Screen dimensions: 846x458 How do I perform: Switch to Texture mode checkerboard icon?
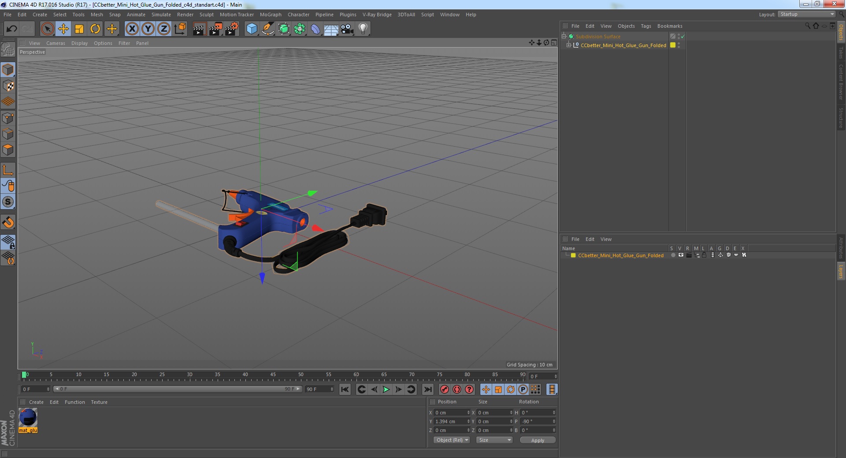point(8,86)
